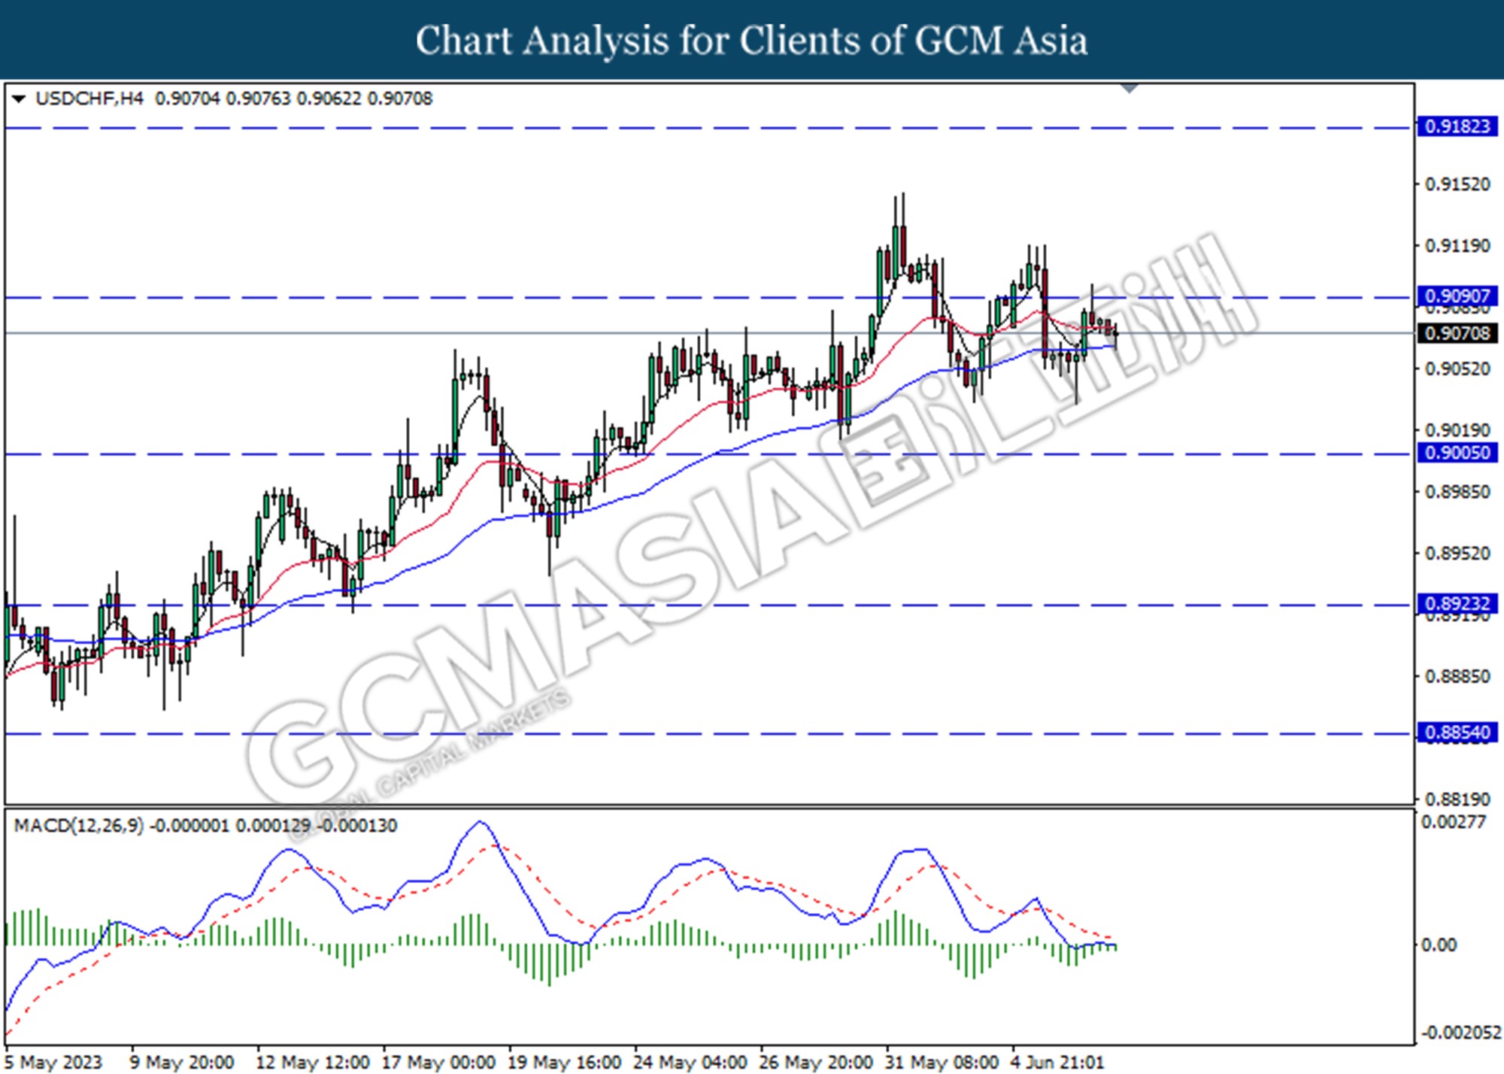
Task: Click the MACD 0.00 zero scale value
Action: (1439, 945)
